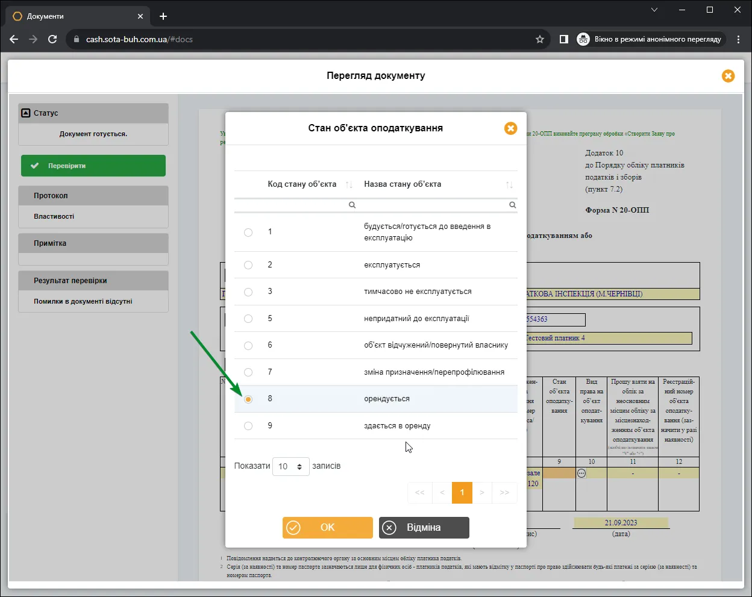Go to page 1 in pagination
The height and width of the screenshot is (597, 752).
click(462, 493)
